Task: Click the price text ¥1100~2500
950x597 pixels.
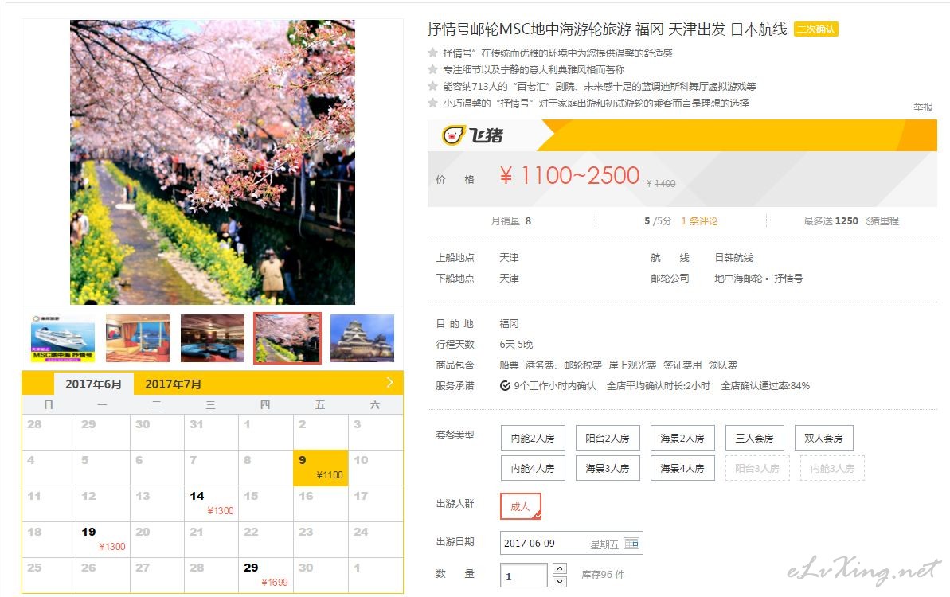Action: (569, 176)
